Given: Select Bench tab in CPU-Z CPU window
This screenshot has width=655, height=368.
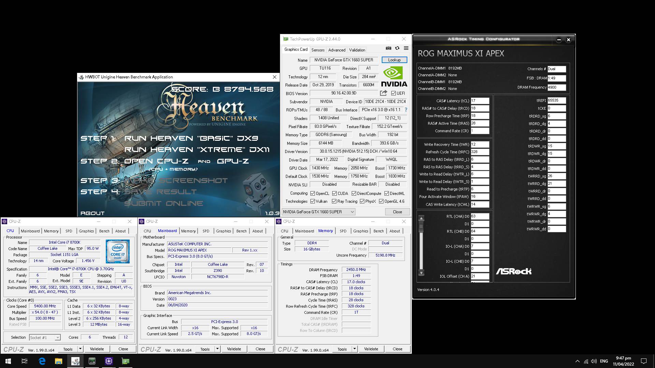Looking at the screenshot, I should click(104, 231).
